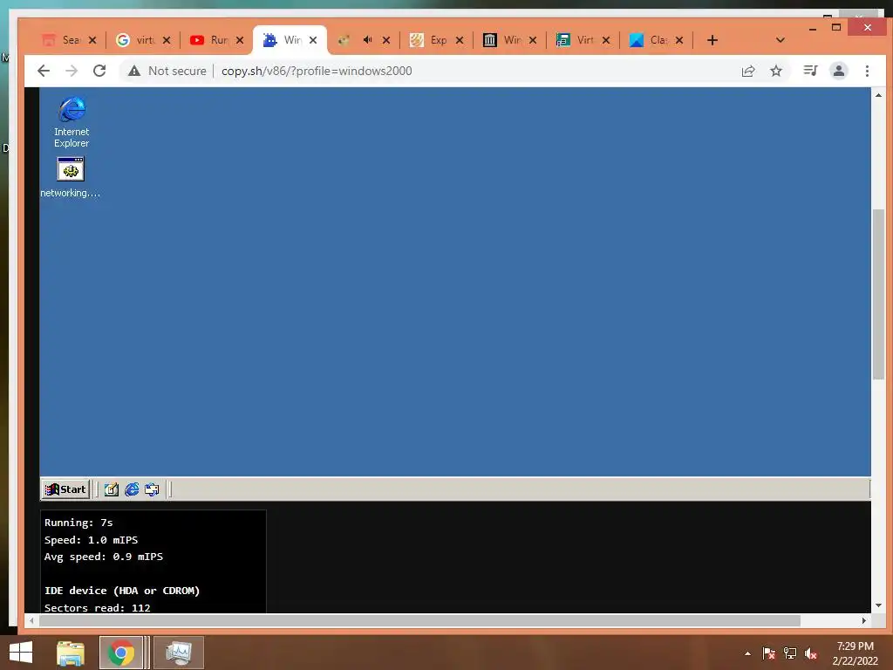Click the scroll up arrow on page
This screenshot has height=670, width=893.
pos(878,95)
